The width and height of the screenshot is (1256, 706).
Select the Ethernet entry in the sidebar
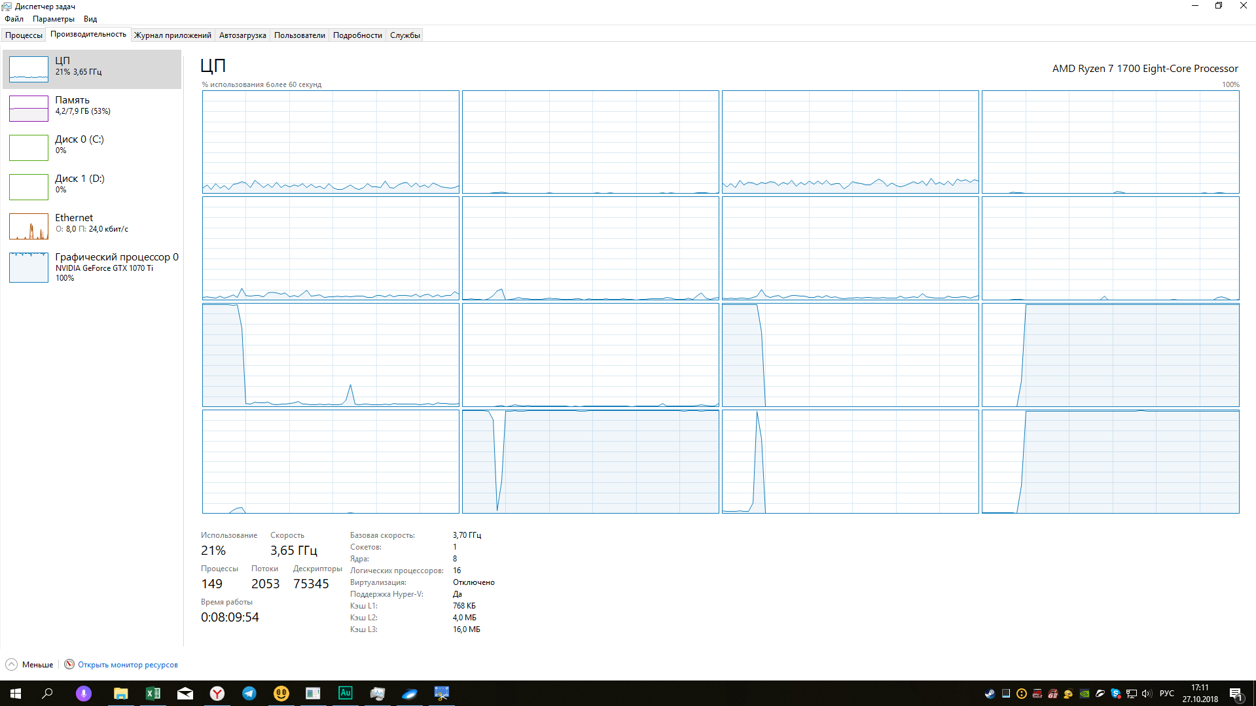tap(92, 226)
